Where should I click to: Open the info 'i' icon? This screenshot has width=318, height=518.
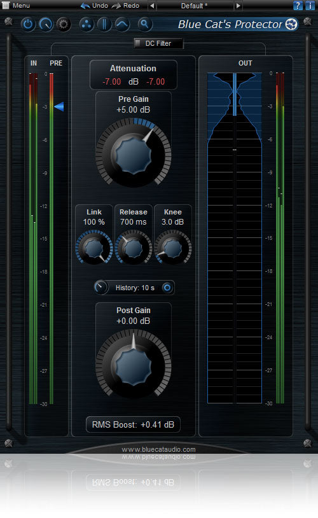(x=310, y=6)
